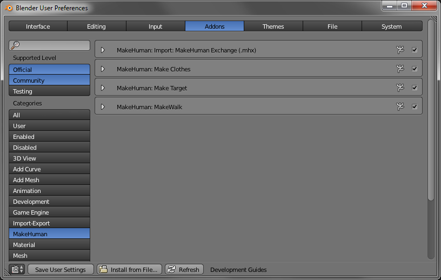
Task: Click the Blender logo in the title bar
Action: point(9,8)
